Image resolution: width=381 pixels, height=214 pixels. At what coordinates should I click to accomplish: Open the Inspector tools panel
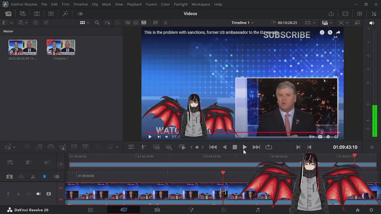pyautogui.click(x=374, y=14)
